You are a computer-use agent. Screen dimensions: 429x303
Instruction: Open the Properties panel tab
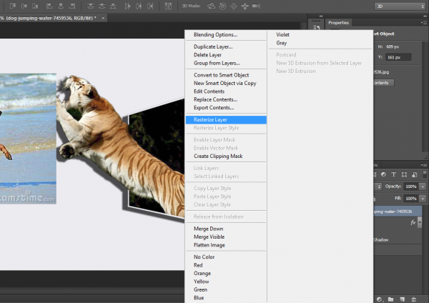click(338, 23)
